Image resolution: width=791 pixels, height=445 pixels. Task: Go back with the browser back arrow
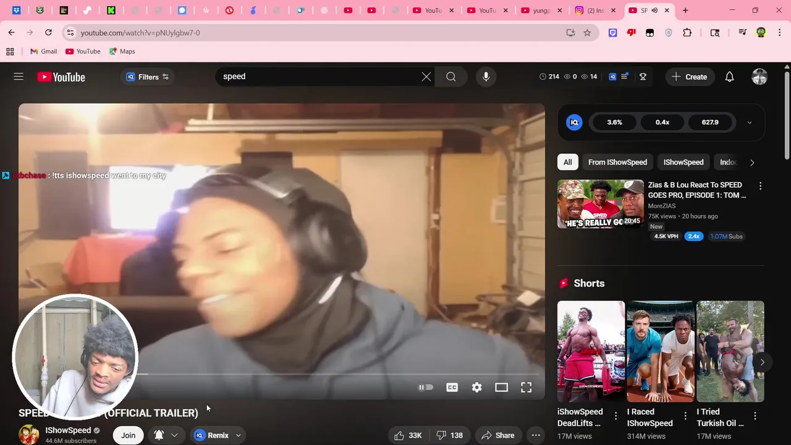[11, 32]
